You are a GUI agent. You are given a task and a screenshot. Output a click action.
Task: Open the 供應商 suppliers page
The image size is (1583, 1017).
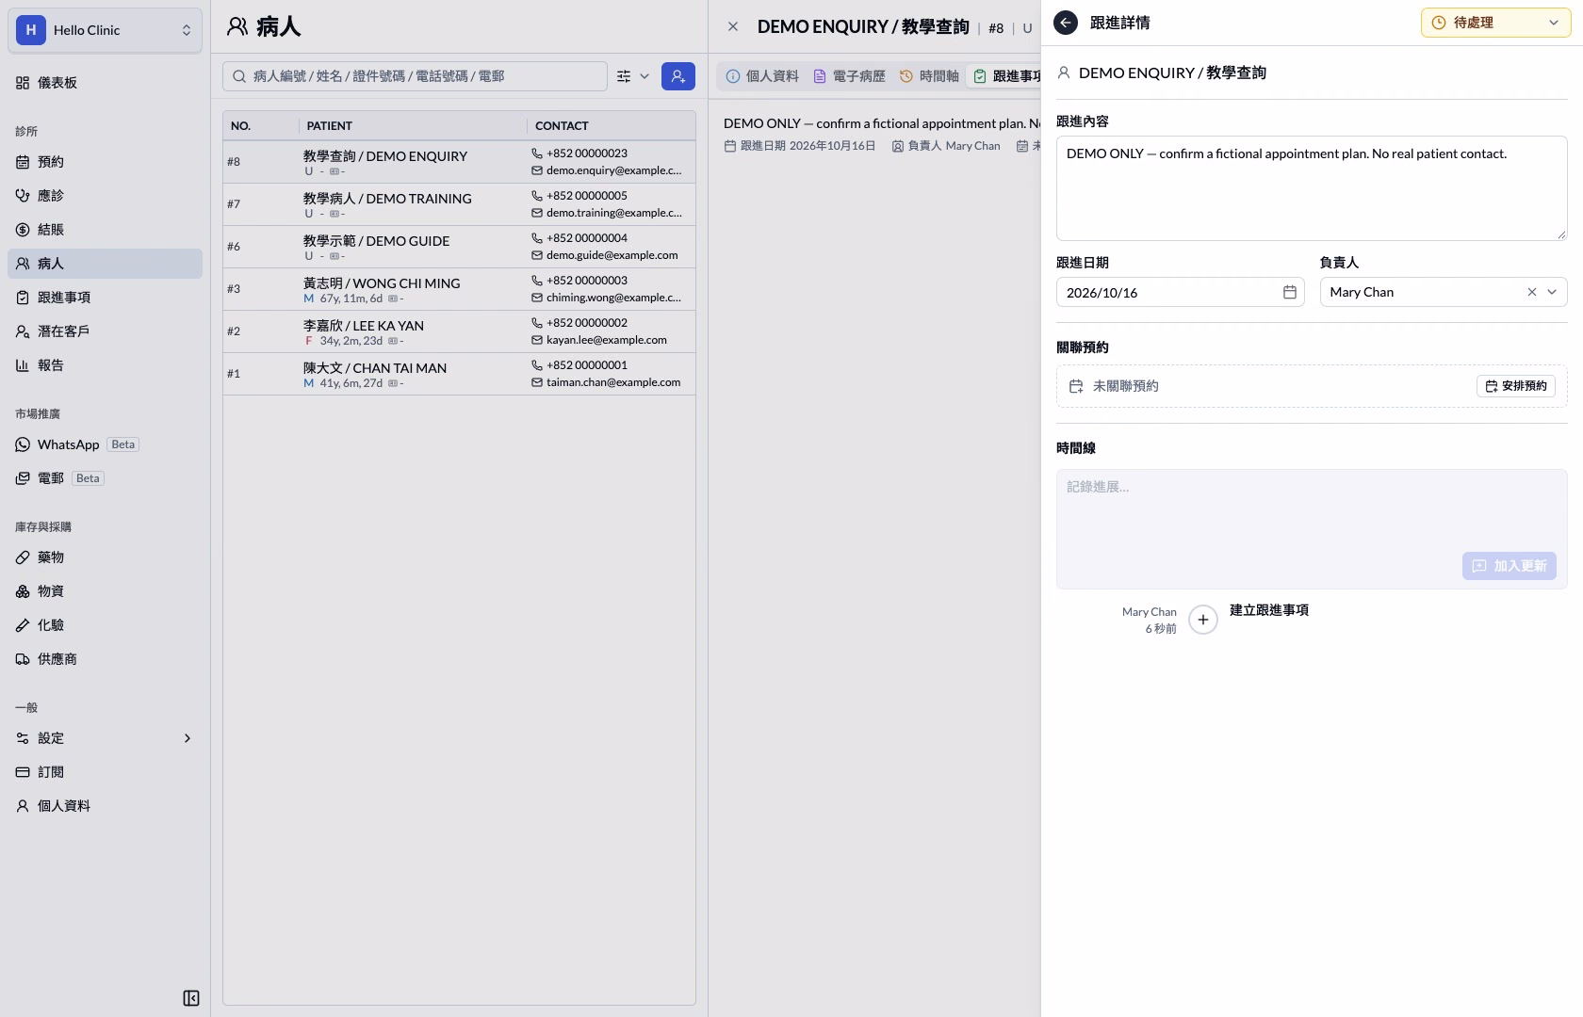pyautogui.click(x=105, y=659)
